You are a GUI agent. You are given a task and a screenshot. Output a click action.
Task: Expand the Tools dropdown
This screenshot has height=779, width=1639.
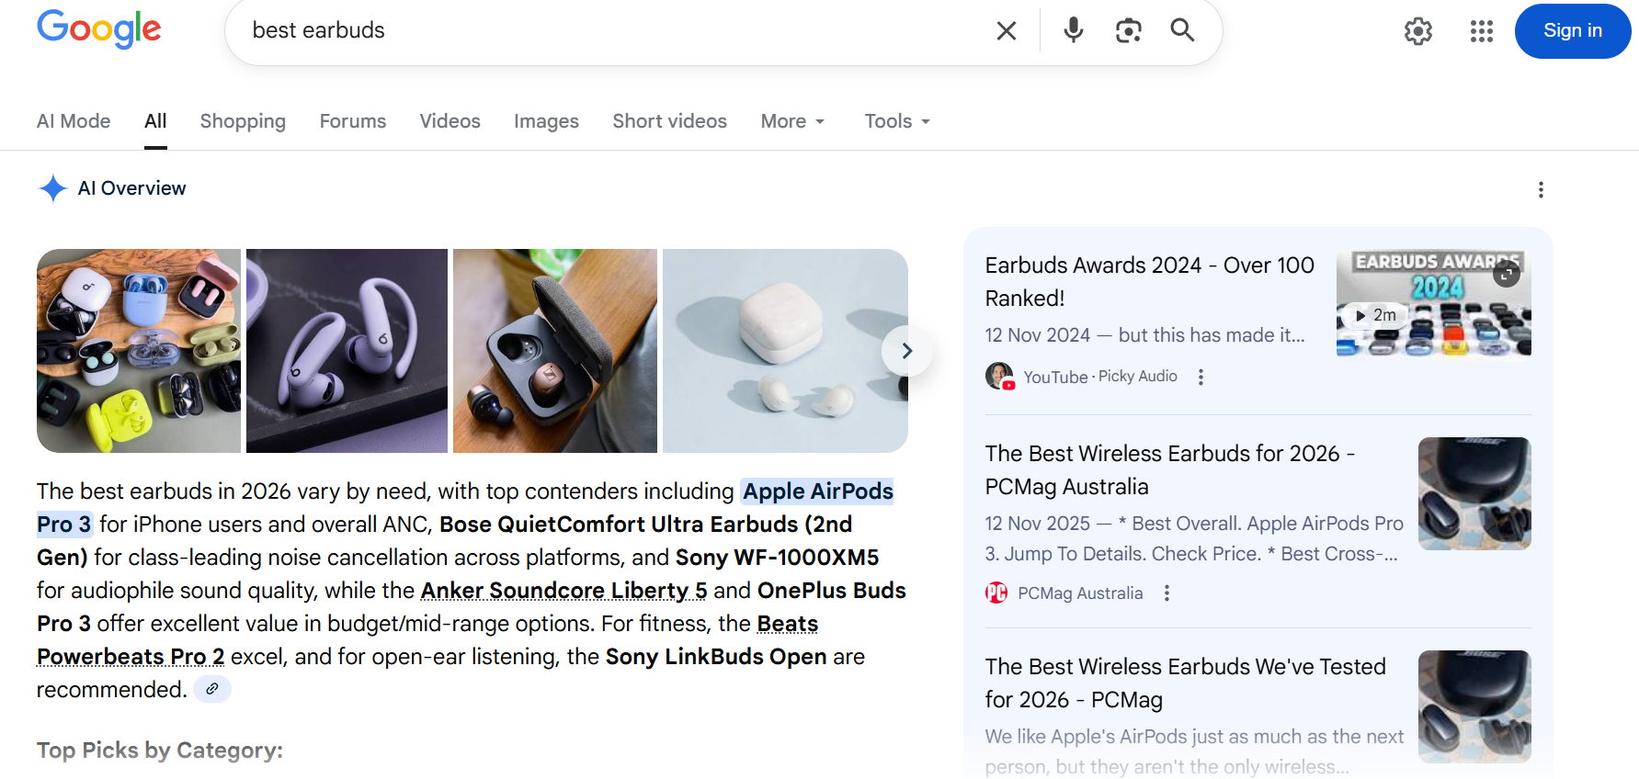click(898, 121)
